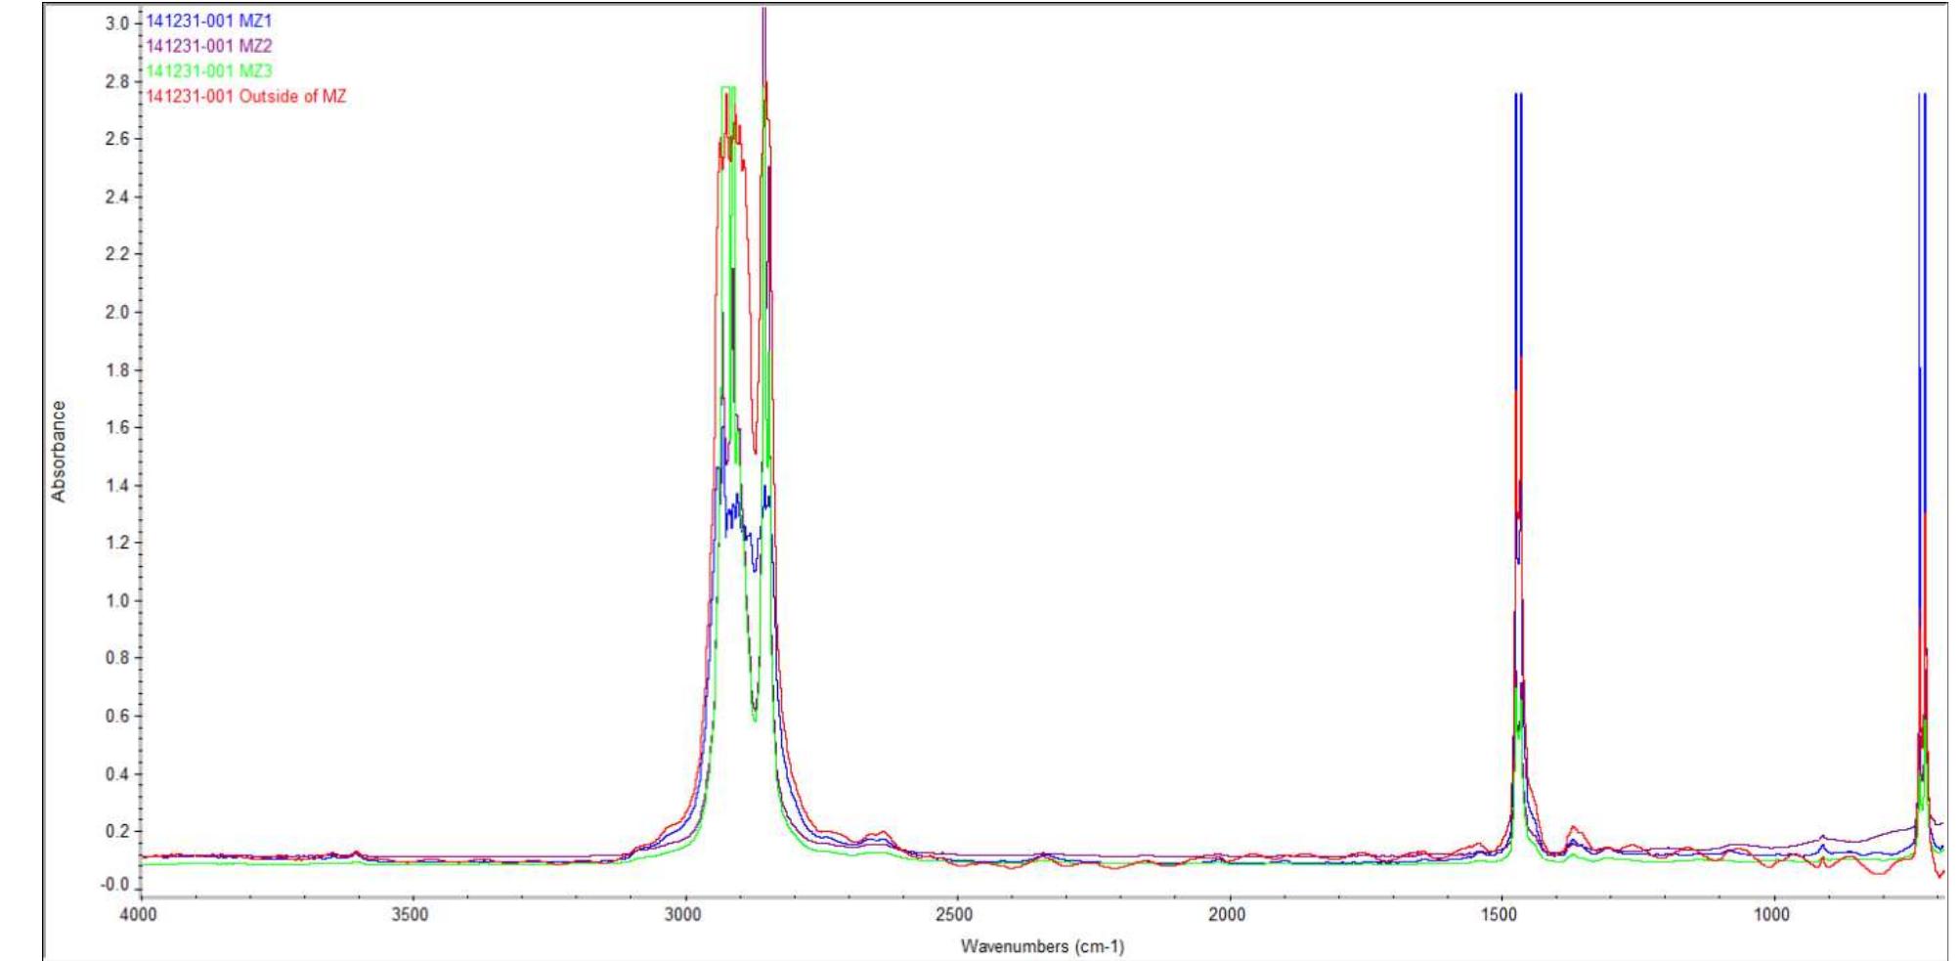This screenshot has width=1960, height=961.
Task: Click the 2000 wavenumber tick label
Action: (x=1227, y=915)
